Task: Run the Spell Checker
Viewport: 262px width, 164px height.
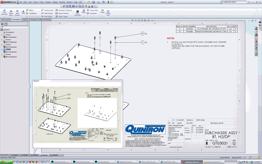Action: point(17,13)
